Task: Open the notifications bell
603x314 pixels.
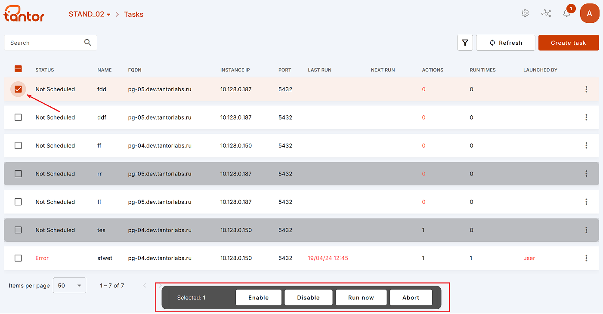Action: tap(567, 13)
